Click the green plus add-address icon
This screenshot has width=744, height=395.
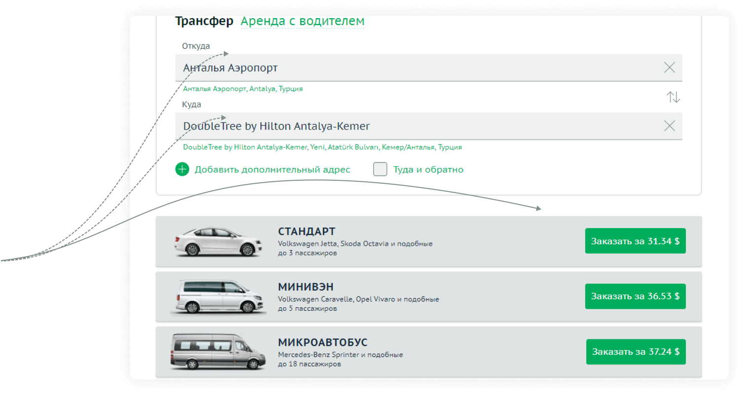(x=182, y=170)
